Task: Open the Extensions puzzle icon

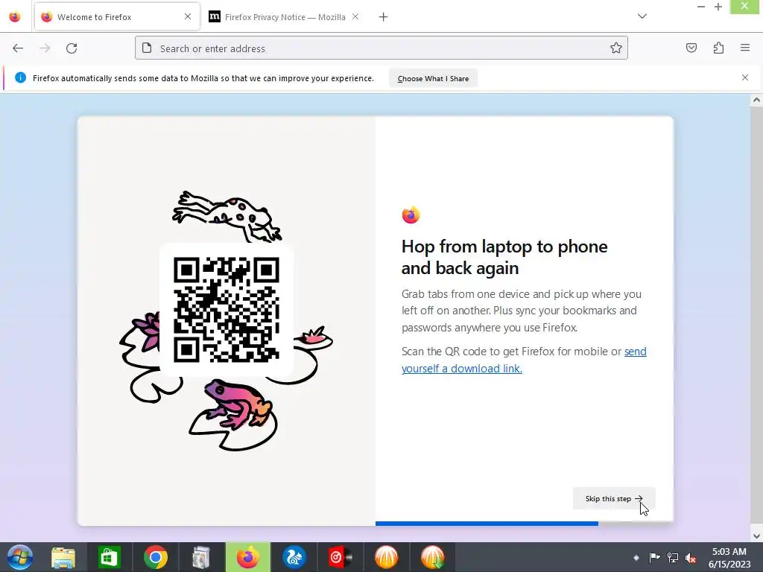Action: tap(718, 48)
